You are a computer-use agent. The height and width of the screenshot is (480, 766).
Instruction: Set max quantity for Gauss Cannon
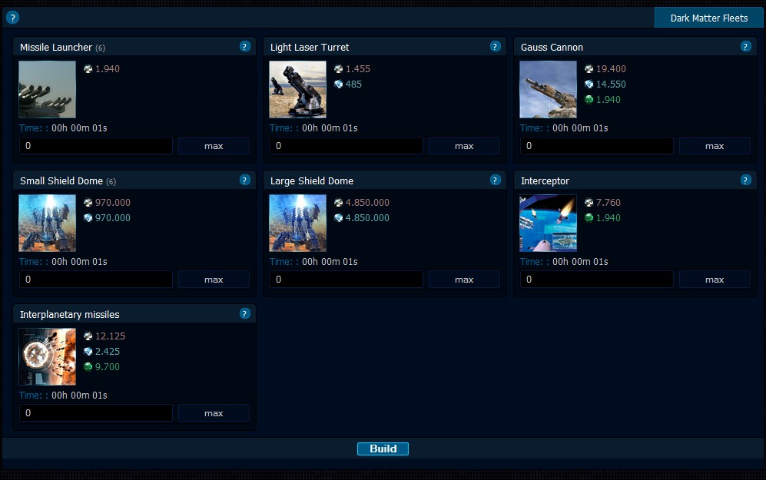click(x=715, y=146)
